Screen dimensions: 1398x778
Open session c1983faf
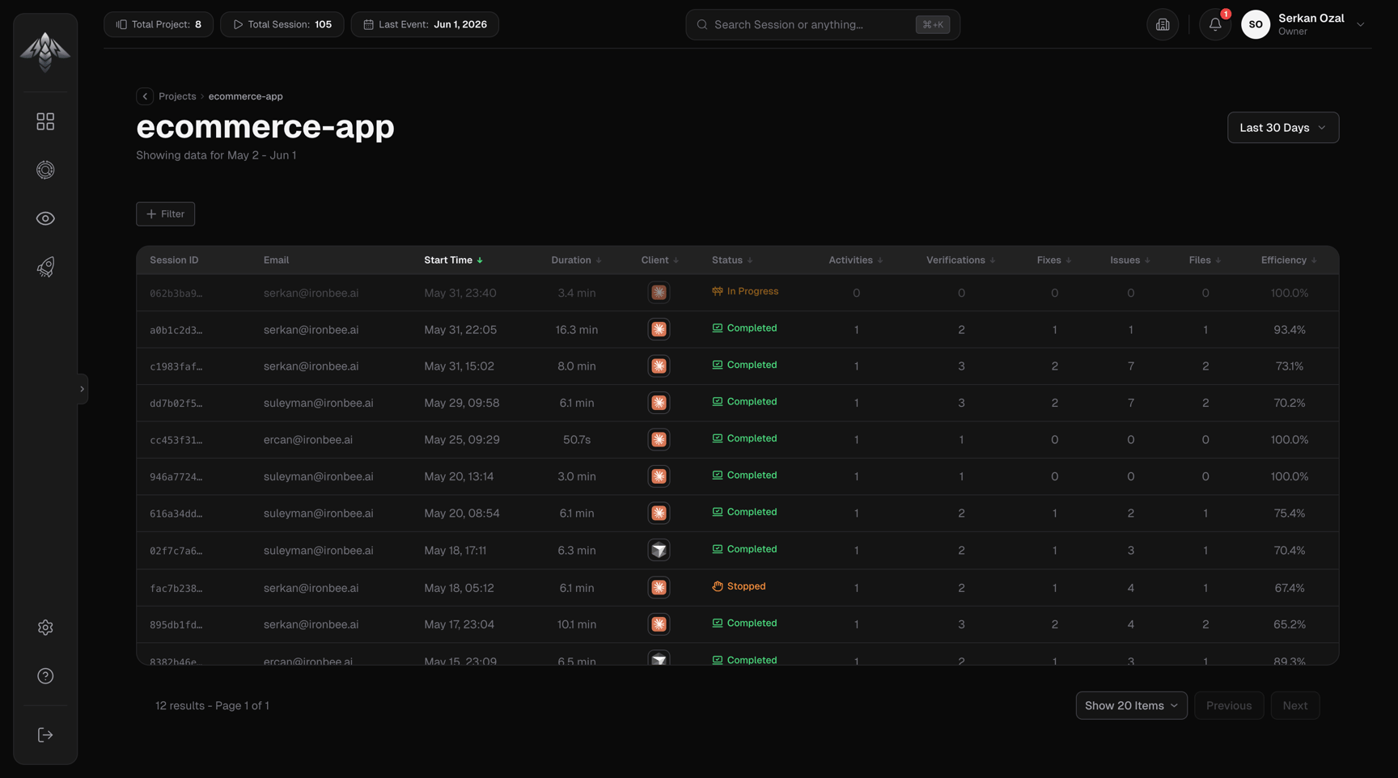click(x=176, y=366)
